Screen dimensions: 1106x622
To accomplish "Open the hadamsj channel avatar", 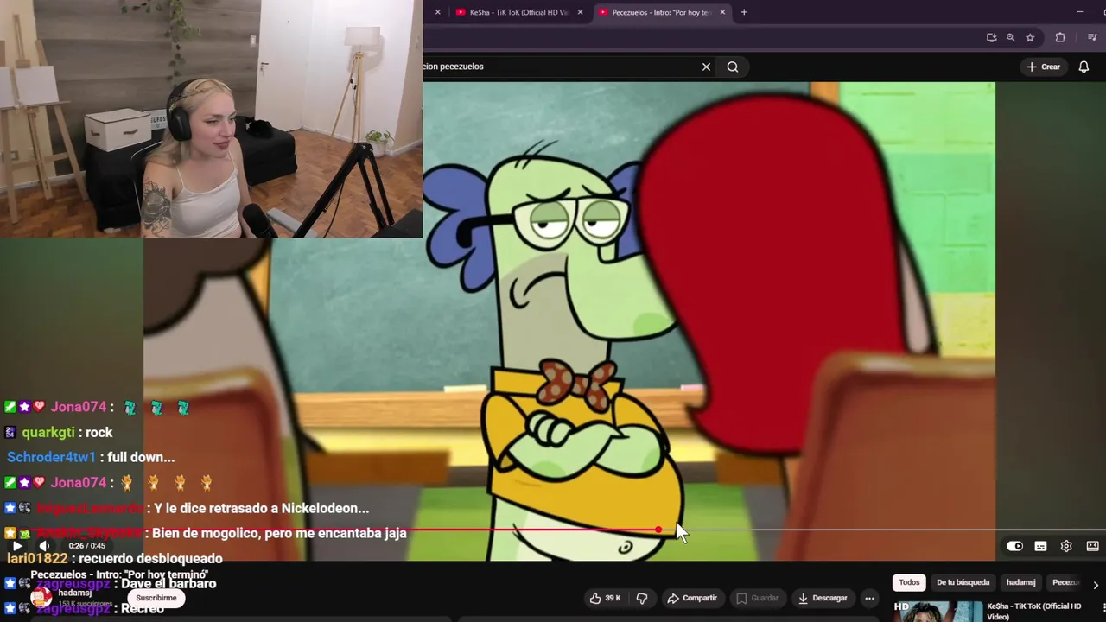I will [x=41, y=597].
